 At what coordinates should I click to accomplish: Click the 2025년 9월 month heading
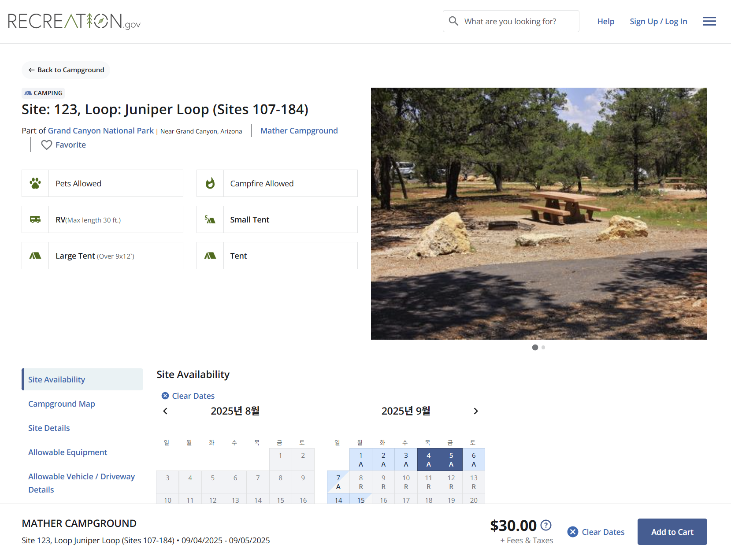point(406,411)
